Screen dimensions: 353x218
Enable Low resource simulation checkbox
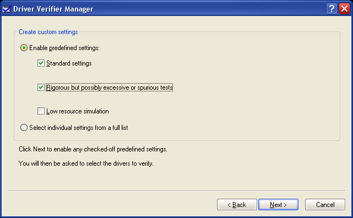(x=41, y=111)
